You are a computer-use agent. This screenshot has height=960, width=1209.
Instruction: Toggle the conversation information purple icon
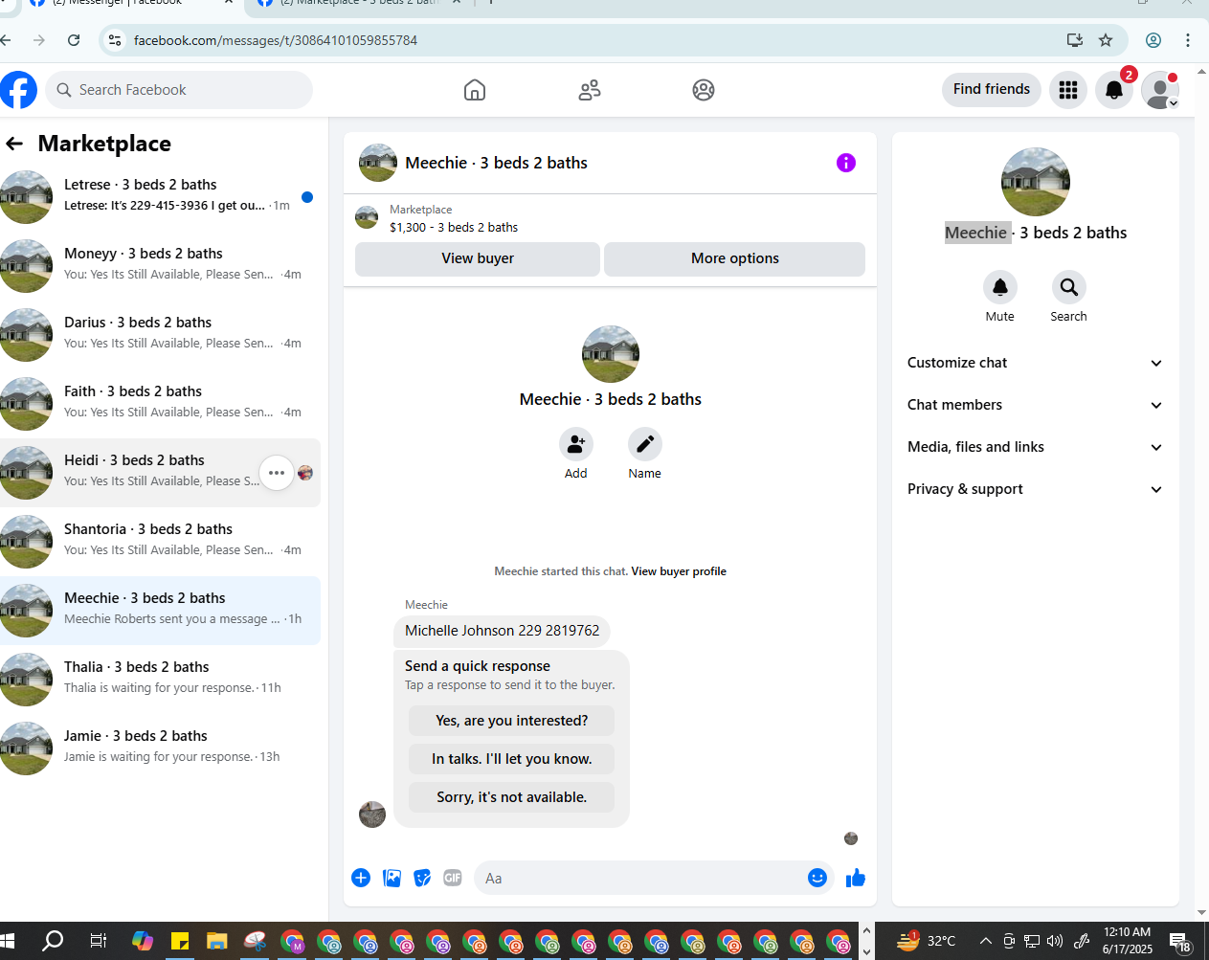(846, 163)
